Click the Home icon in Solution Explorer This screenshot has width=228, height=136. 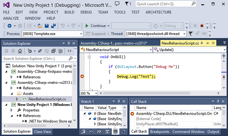click(20, 51)
